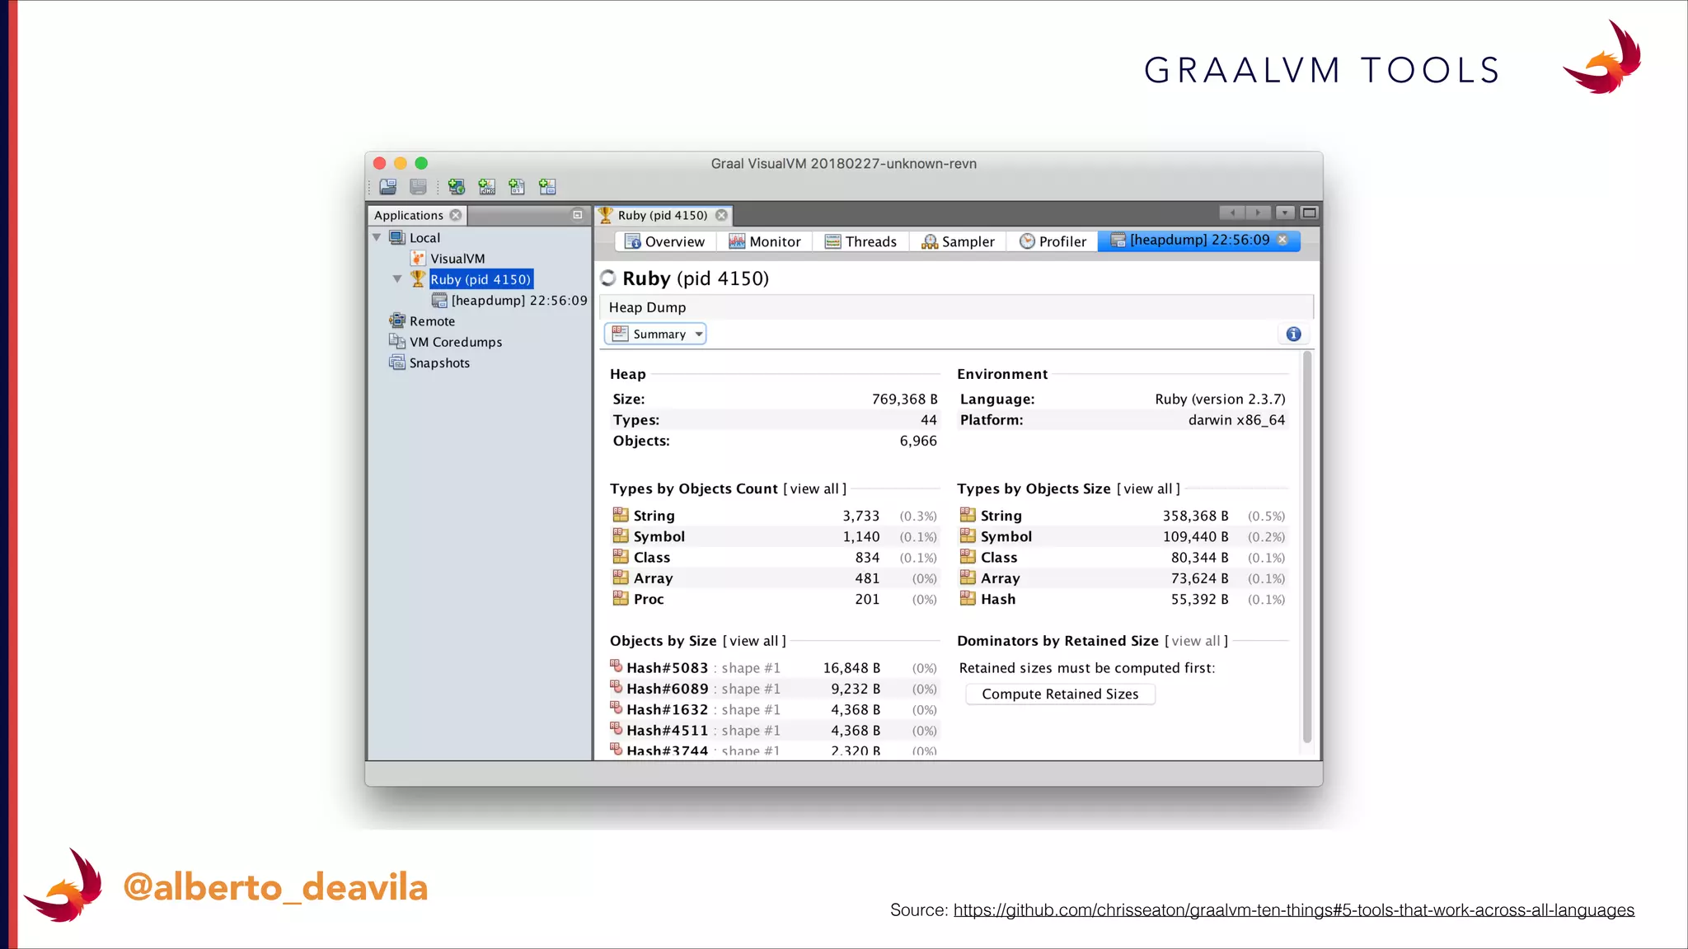Click the Add VM Coredump toolbar icon
Image resolution: width=1688 pixels, height=949 pixels.
point(517,187)
